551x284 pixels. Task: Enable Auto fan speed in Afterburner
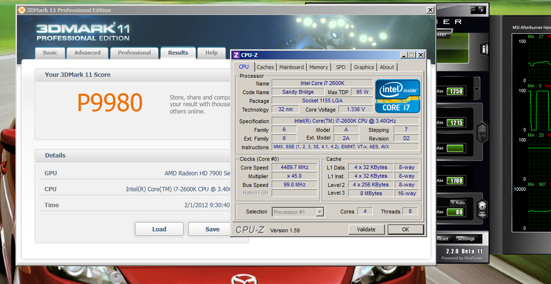pyautogui.click(x=458, y=203)
